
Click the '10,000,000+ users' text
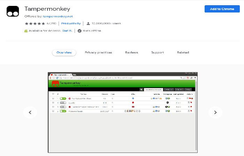(106, 23)
